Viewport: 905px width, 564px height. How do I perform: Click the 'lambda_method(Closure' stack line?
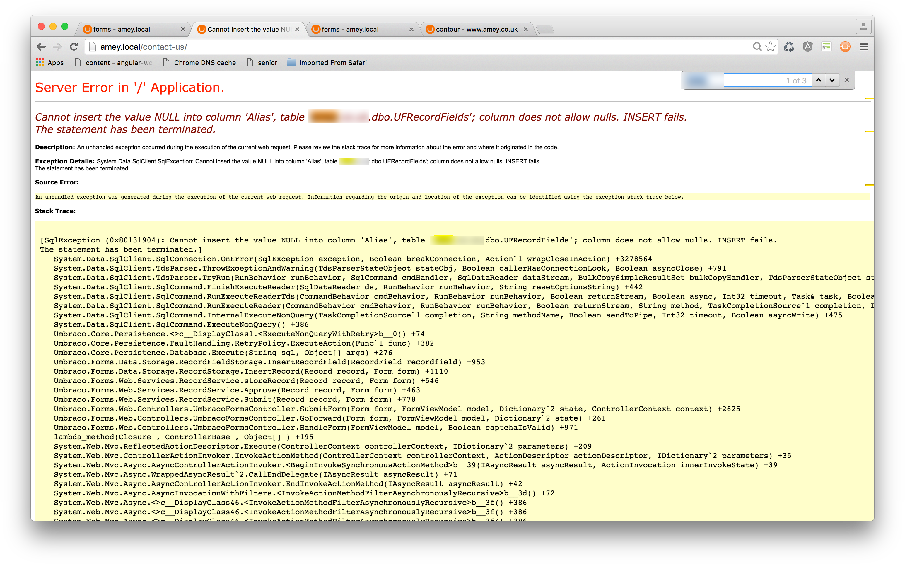pyautogui.click(x=184, y=437)
